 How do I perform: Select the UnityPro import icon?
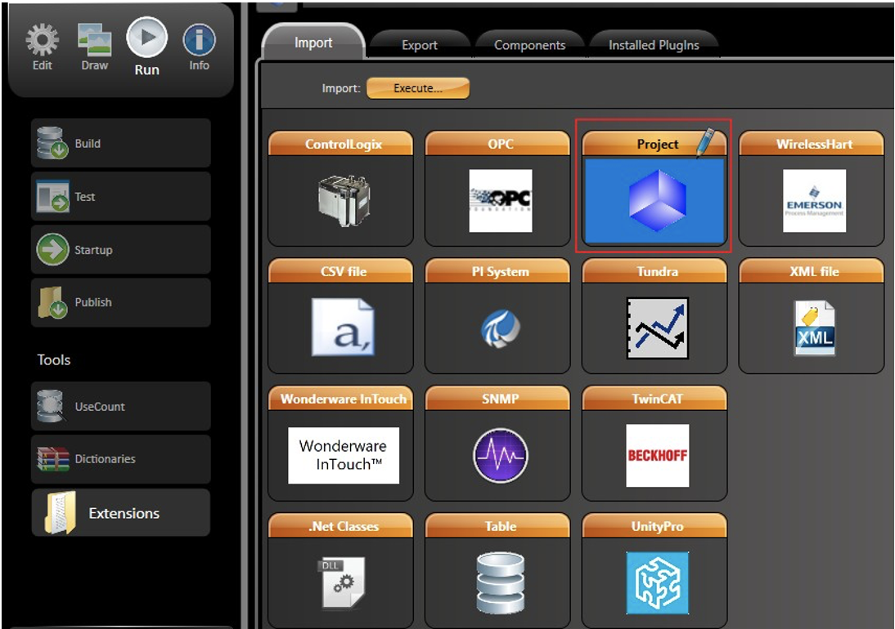[x=657, y=582]
